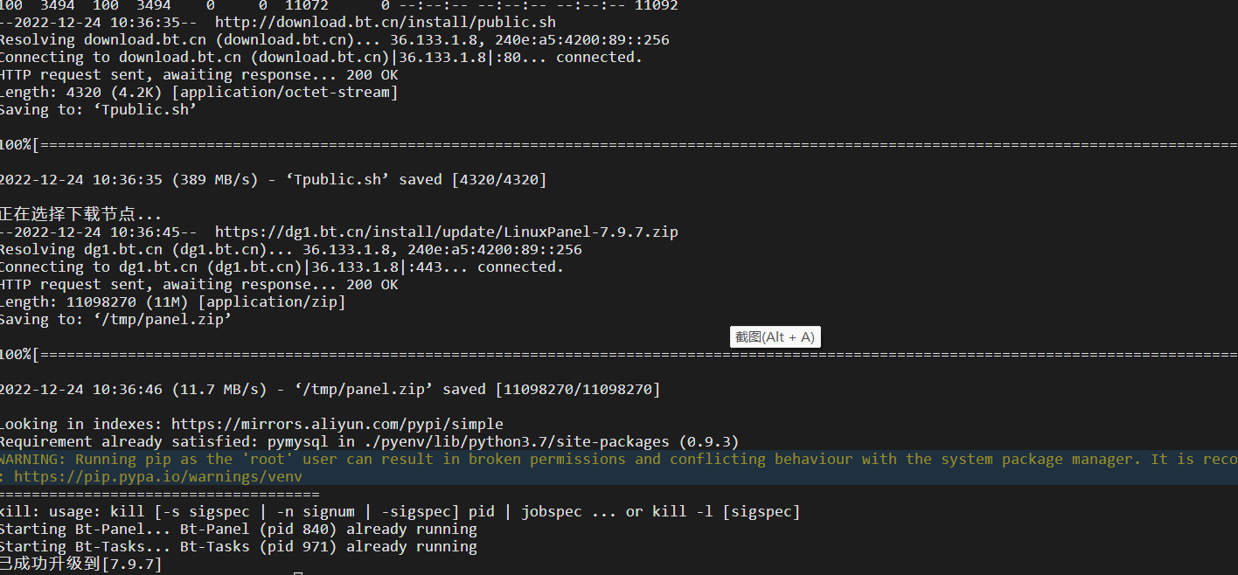Click the first 100% progress bar
Image resolution: width=1238 pixels, height=575 pixels.
(x=619, y=144)
